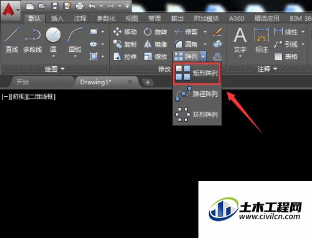This screenshot has width=312, height=238.
Task: Click the ellipse tool icon in Draw panel
Action: tap(94, 44)
